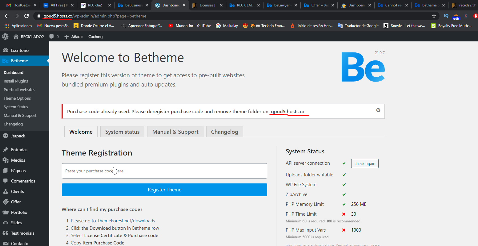Click the Register Theme button
This screenshot has height=246, width=478.
164,190
